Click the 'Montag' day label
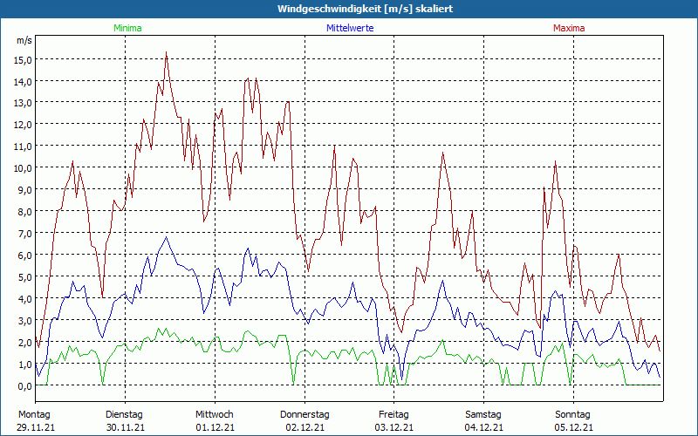Screen dimensions: 698x436 coord(34,414)
